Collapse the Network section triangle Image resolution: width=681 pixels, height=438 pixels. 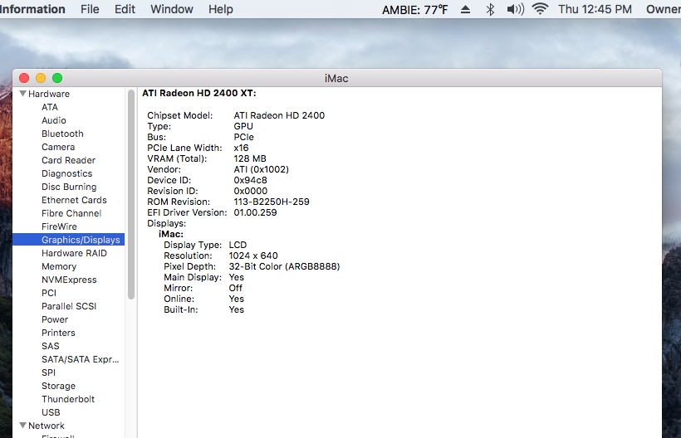(x=22, y=426)
